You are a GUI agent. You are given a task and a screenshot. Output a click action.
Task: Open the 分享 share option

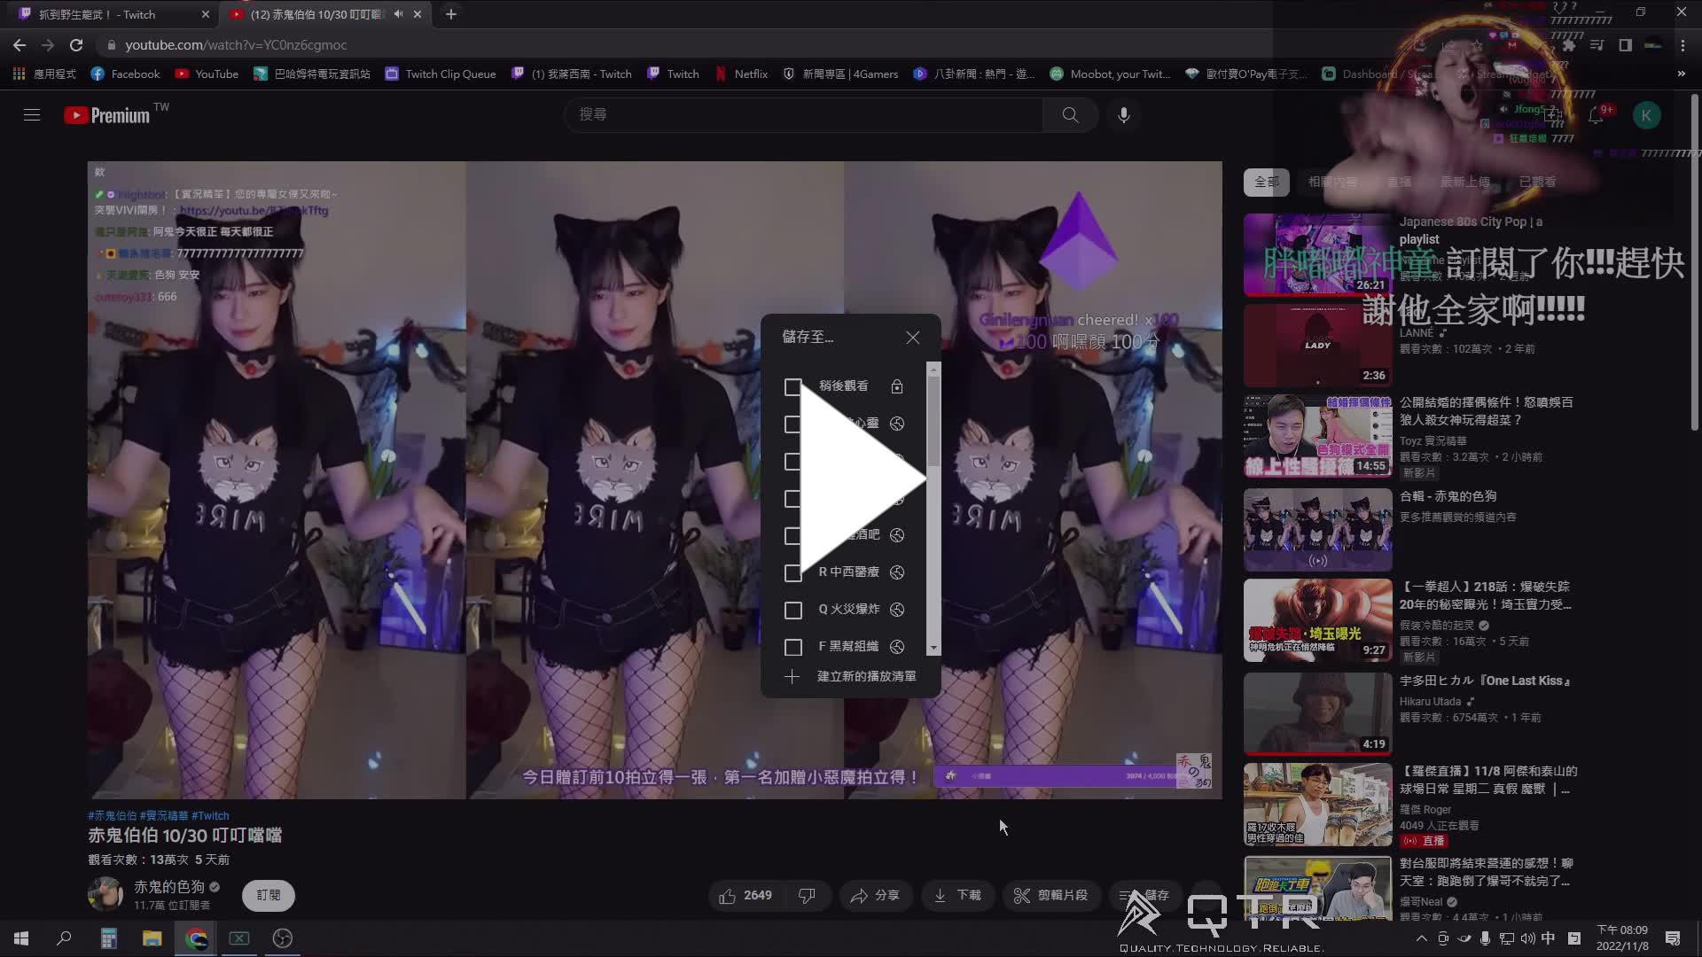click(x=876, y=895)
